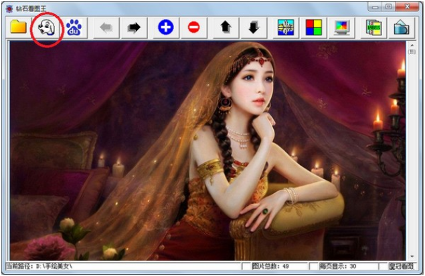Open a folder with the yellow folder icon

pos(18,27)
